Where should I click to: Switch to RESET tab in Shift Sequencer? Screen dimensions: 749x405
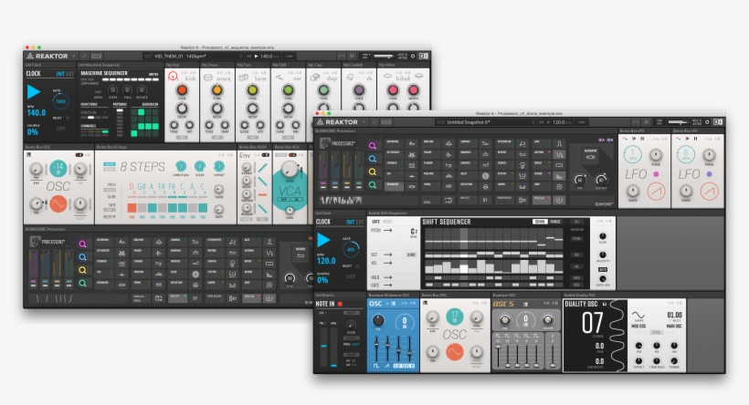[388, 222]
